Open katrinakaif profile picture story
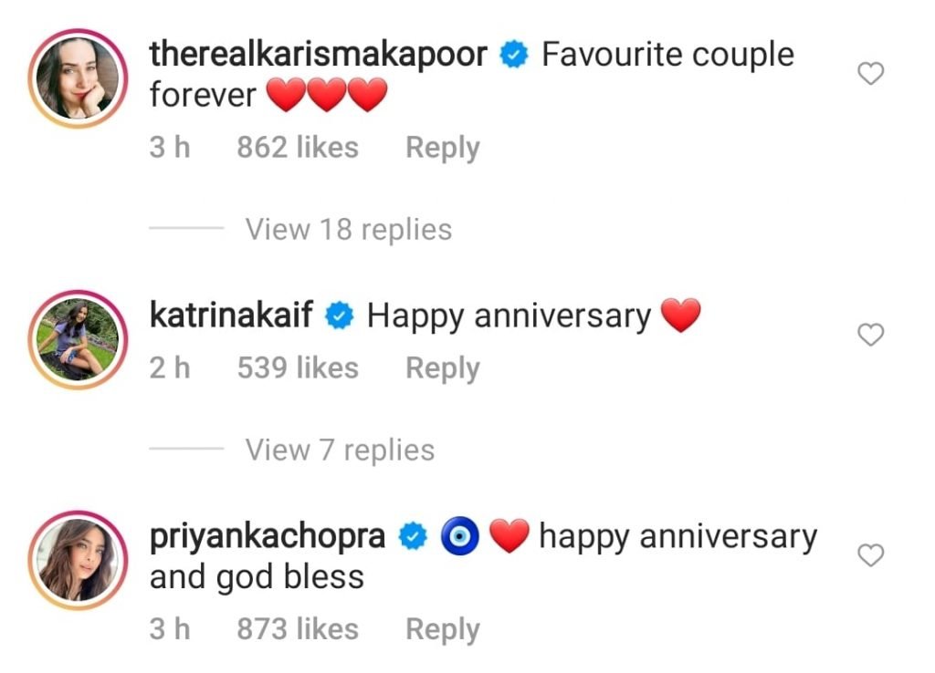This screenshot has height=673, width=935. (78, 339)
